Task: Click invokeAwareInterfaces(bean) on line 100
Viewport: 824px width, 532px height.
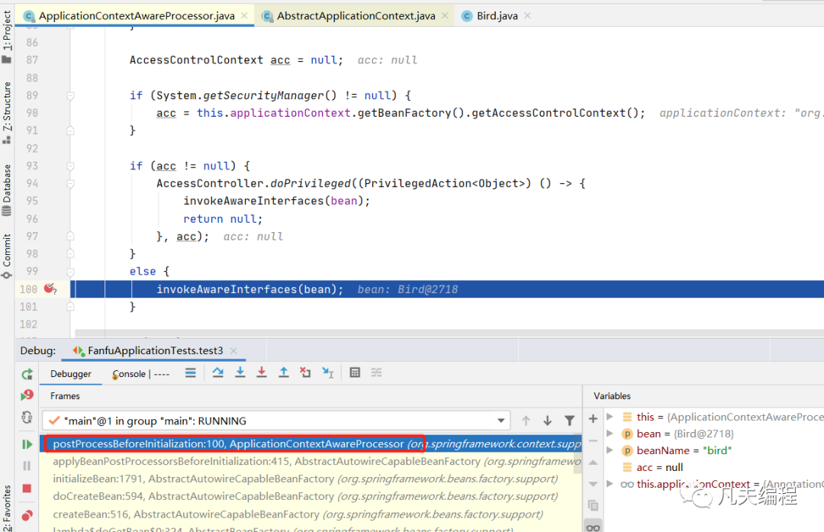Action: click(249, 289)
